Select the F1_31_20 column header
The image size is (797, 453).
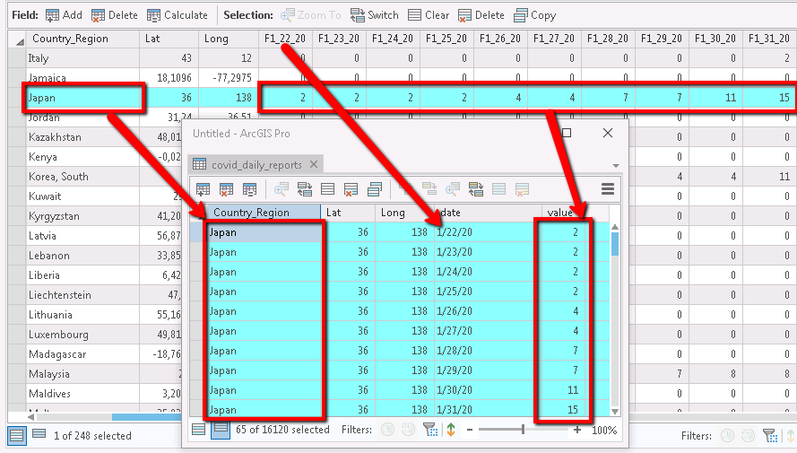point(768,39)
